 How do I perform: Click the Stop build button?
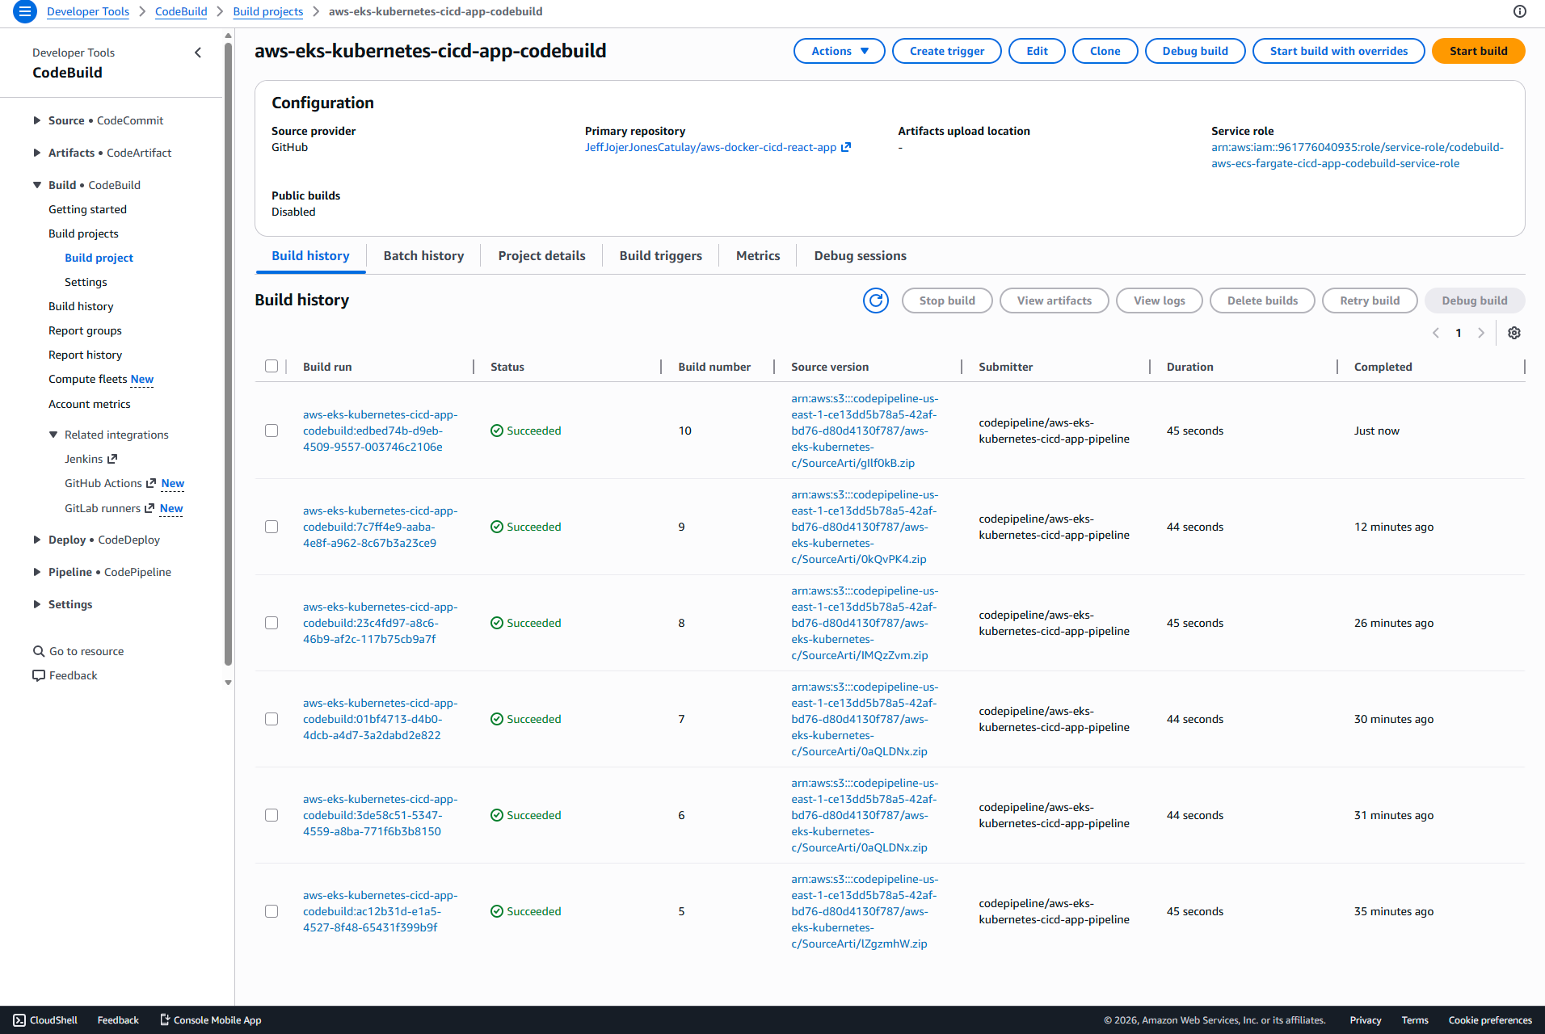point(947,301)
